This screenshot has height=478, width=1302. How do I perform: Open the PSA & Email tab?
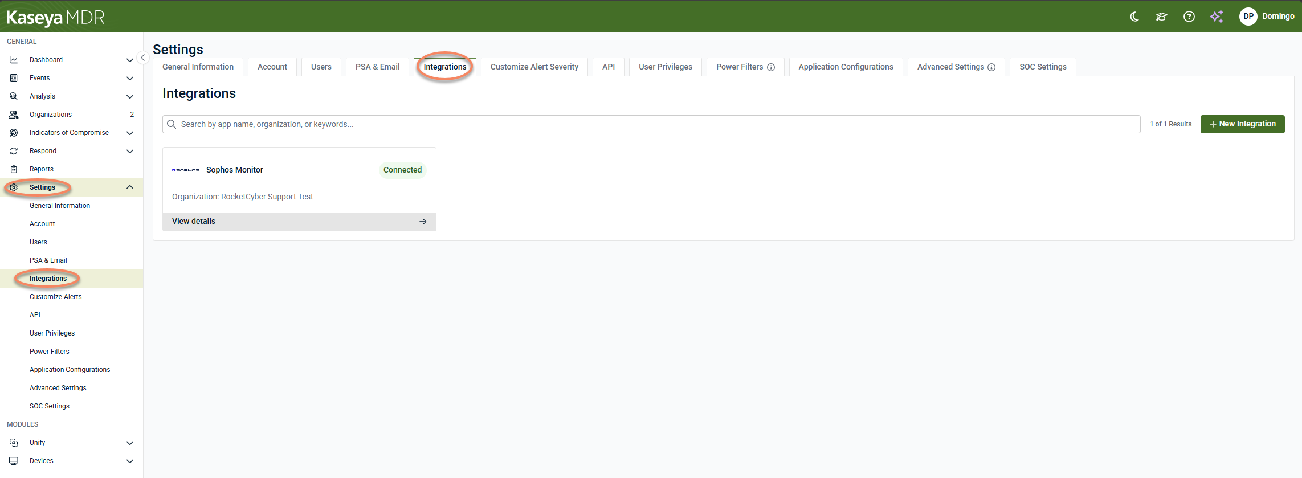point(378,67)
